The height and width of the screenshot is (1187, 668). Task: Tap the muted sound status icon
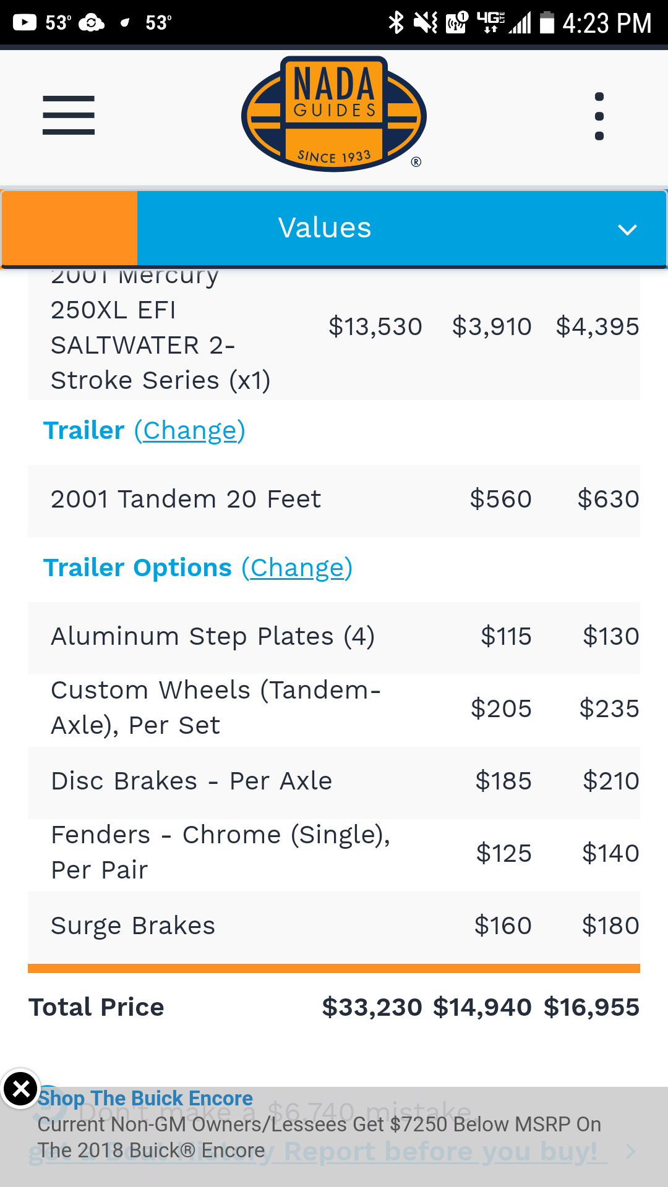coord(426,23)
